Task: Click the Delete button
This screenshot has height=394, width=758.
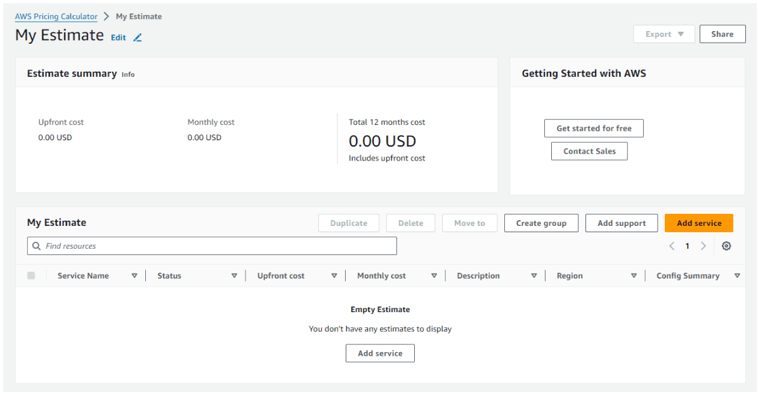Action: tap(410, 223)
